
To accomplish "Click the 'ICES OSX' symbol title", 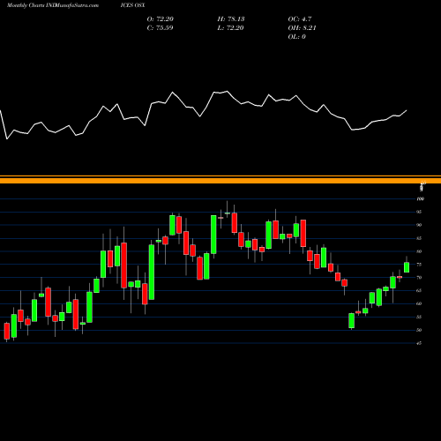I will point(132,5).
